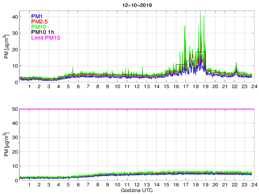The image size is (259, 194).
Task: Click the black 1h average step between 18 and 19
Action: click(200, 52)
